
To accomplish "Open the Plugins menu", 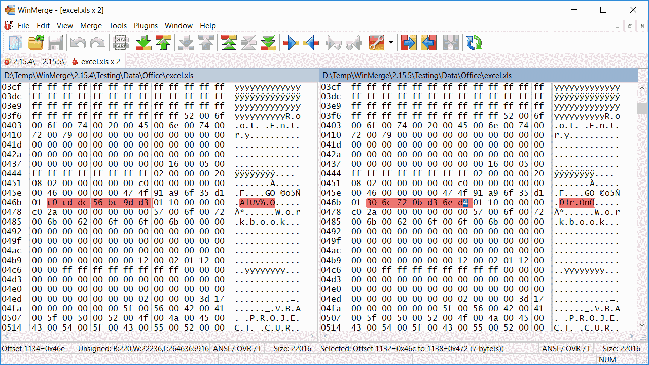I will point(146,26).
